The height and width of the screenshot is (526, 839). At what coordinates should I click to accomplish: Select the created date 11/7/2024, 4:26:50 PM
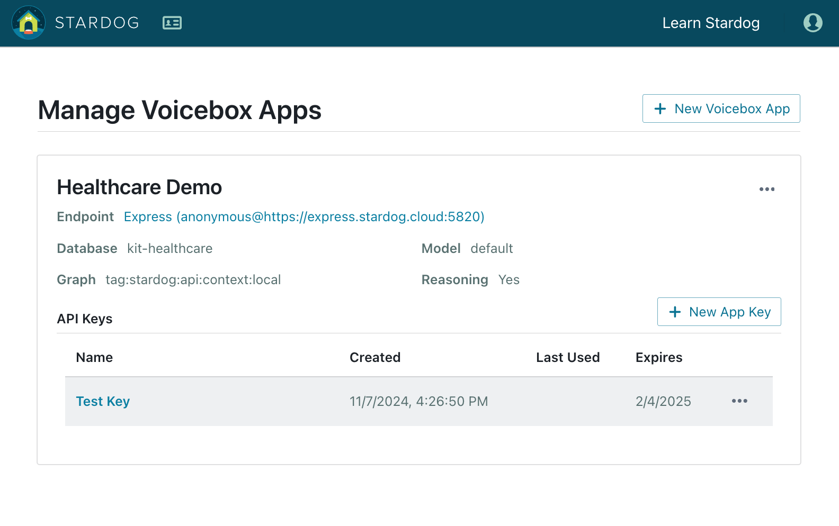tap(419, 402)
